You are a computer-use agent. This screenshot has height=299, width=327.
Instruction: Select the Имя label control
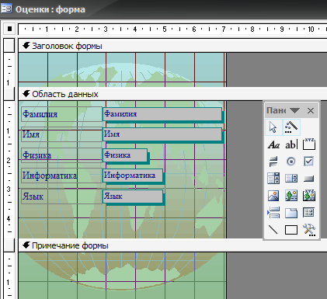coord(61,134)
